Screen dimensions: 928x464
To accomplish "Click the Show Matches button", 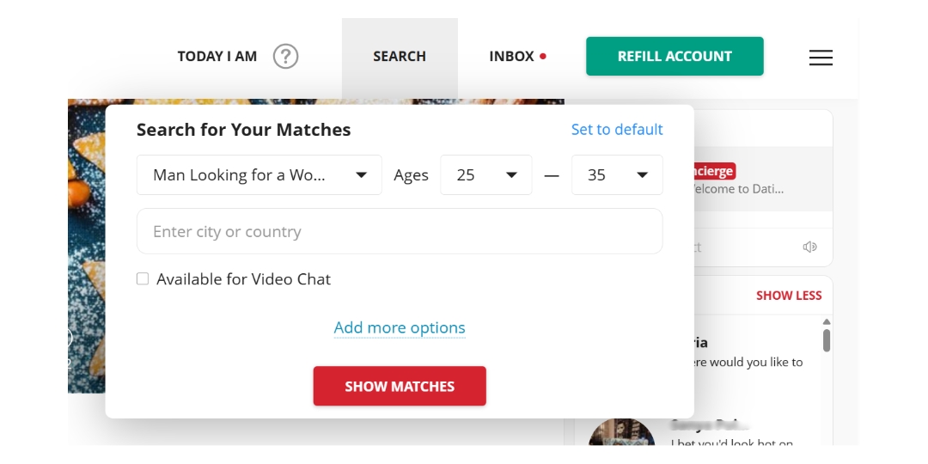I will click(x=400, y=387).
